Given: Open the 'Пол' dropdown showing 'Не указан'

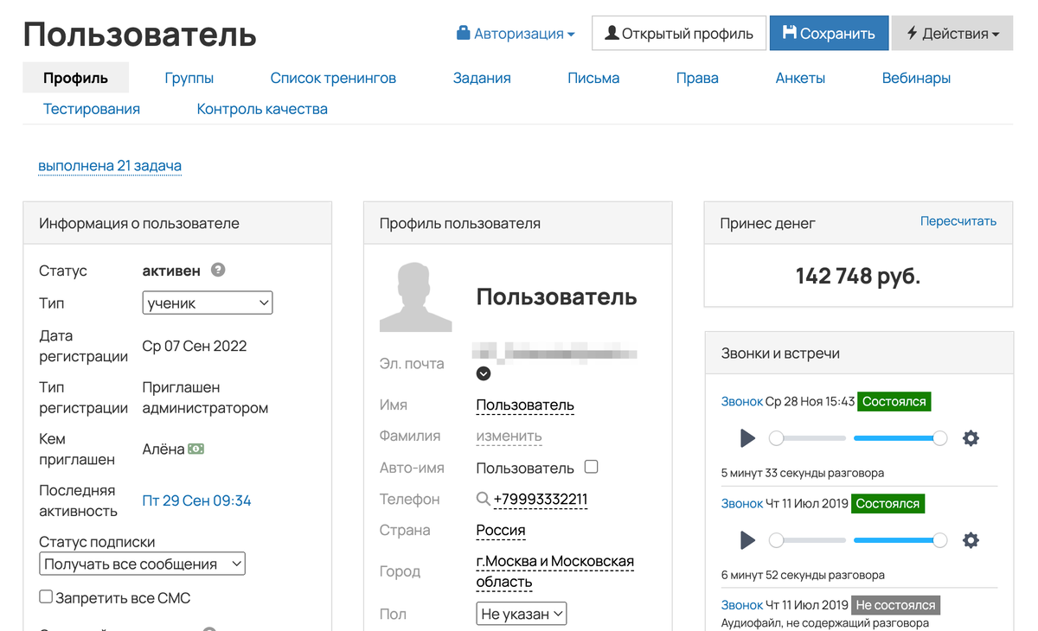Looking at the screenshot, I should pos(521,613).
